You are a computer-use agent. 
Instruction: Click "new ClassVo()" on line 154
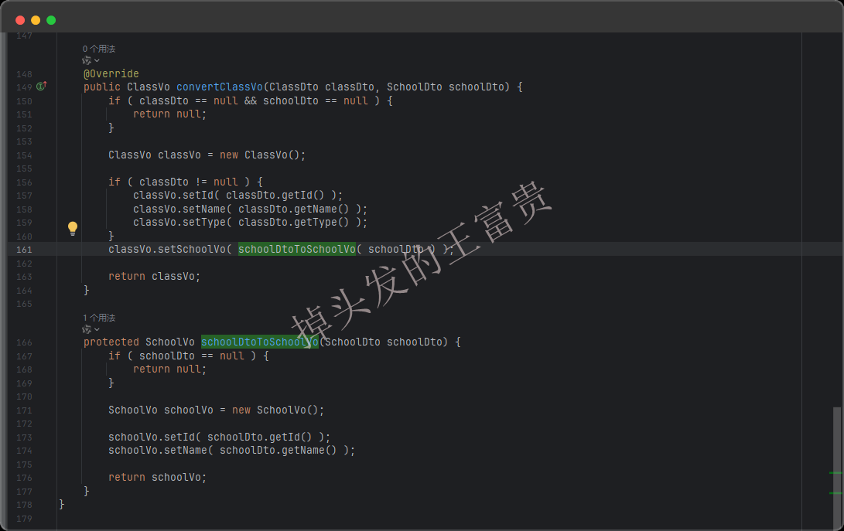click(259, 155)
